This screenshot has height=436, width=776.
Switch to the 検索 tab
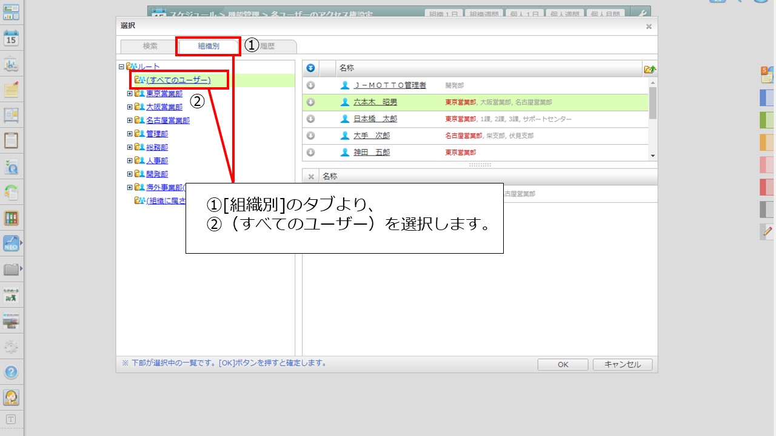click(150, 46)
